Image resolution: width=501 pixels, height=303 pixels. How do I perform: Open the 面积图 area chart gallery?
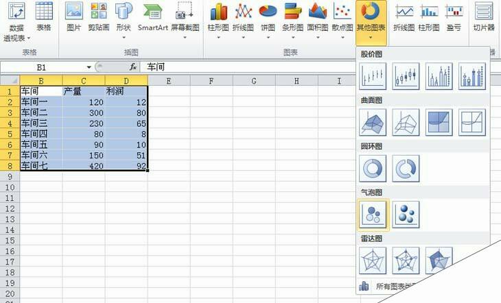[x=318, y=20]
